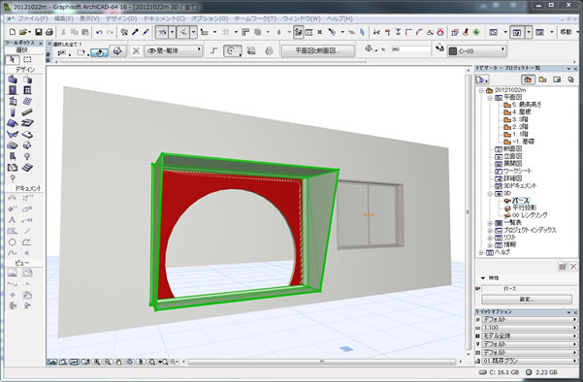Save the project with floppy icon
The image size is (583, 382).
tap(38, 32)
